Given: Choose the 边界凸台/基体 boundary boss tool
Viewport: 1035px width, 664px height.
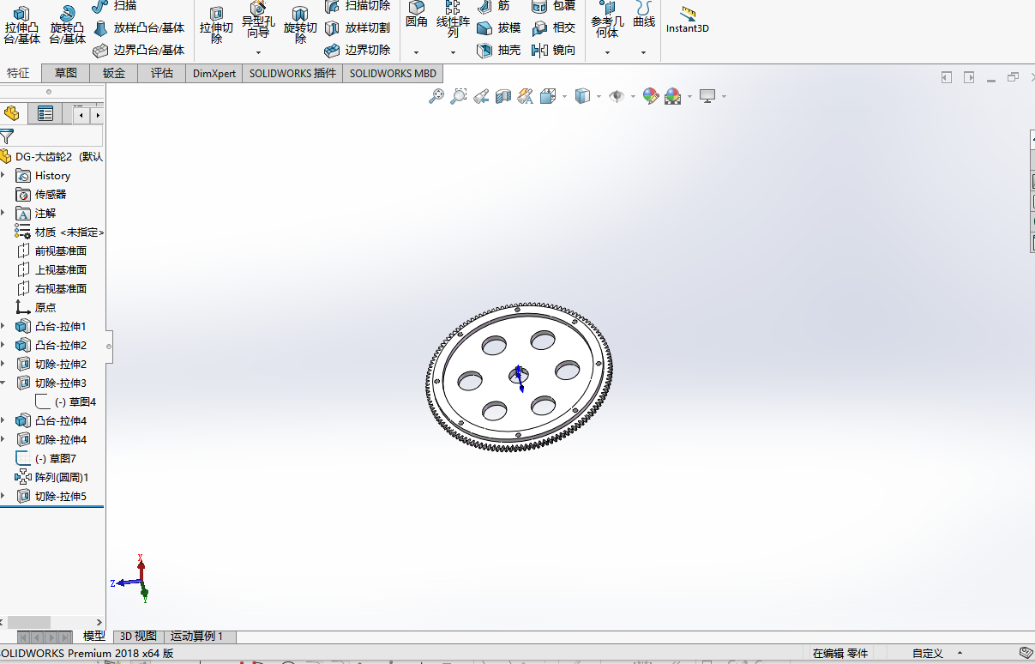Looking at the screenshot, I should click(139, 50).
